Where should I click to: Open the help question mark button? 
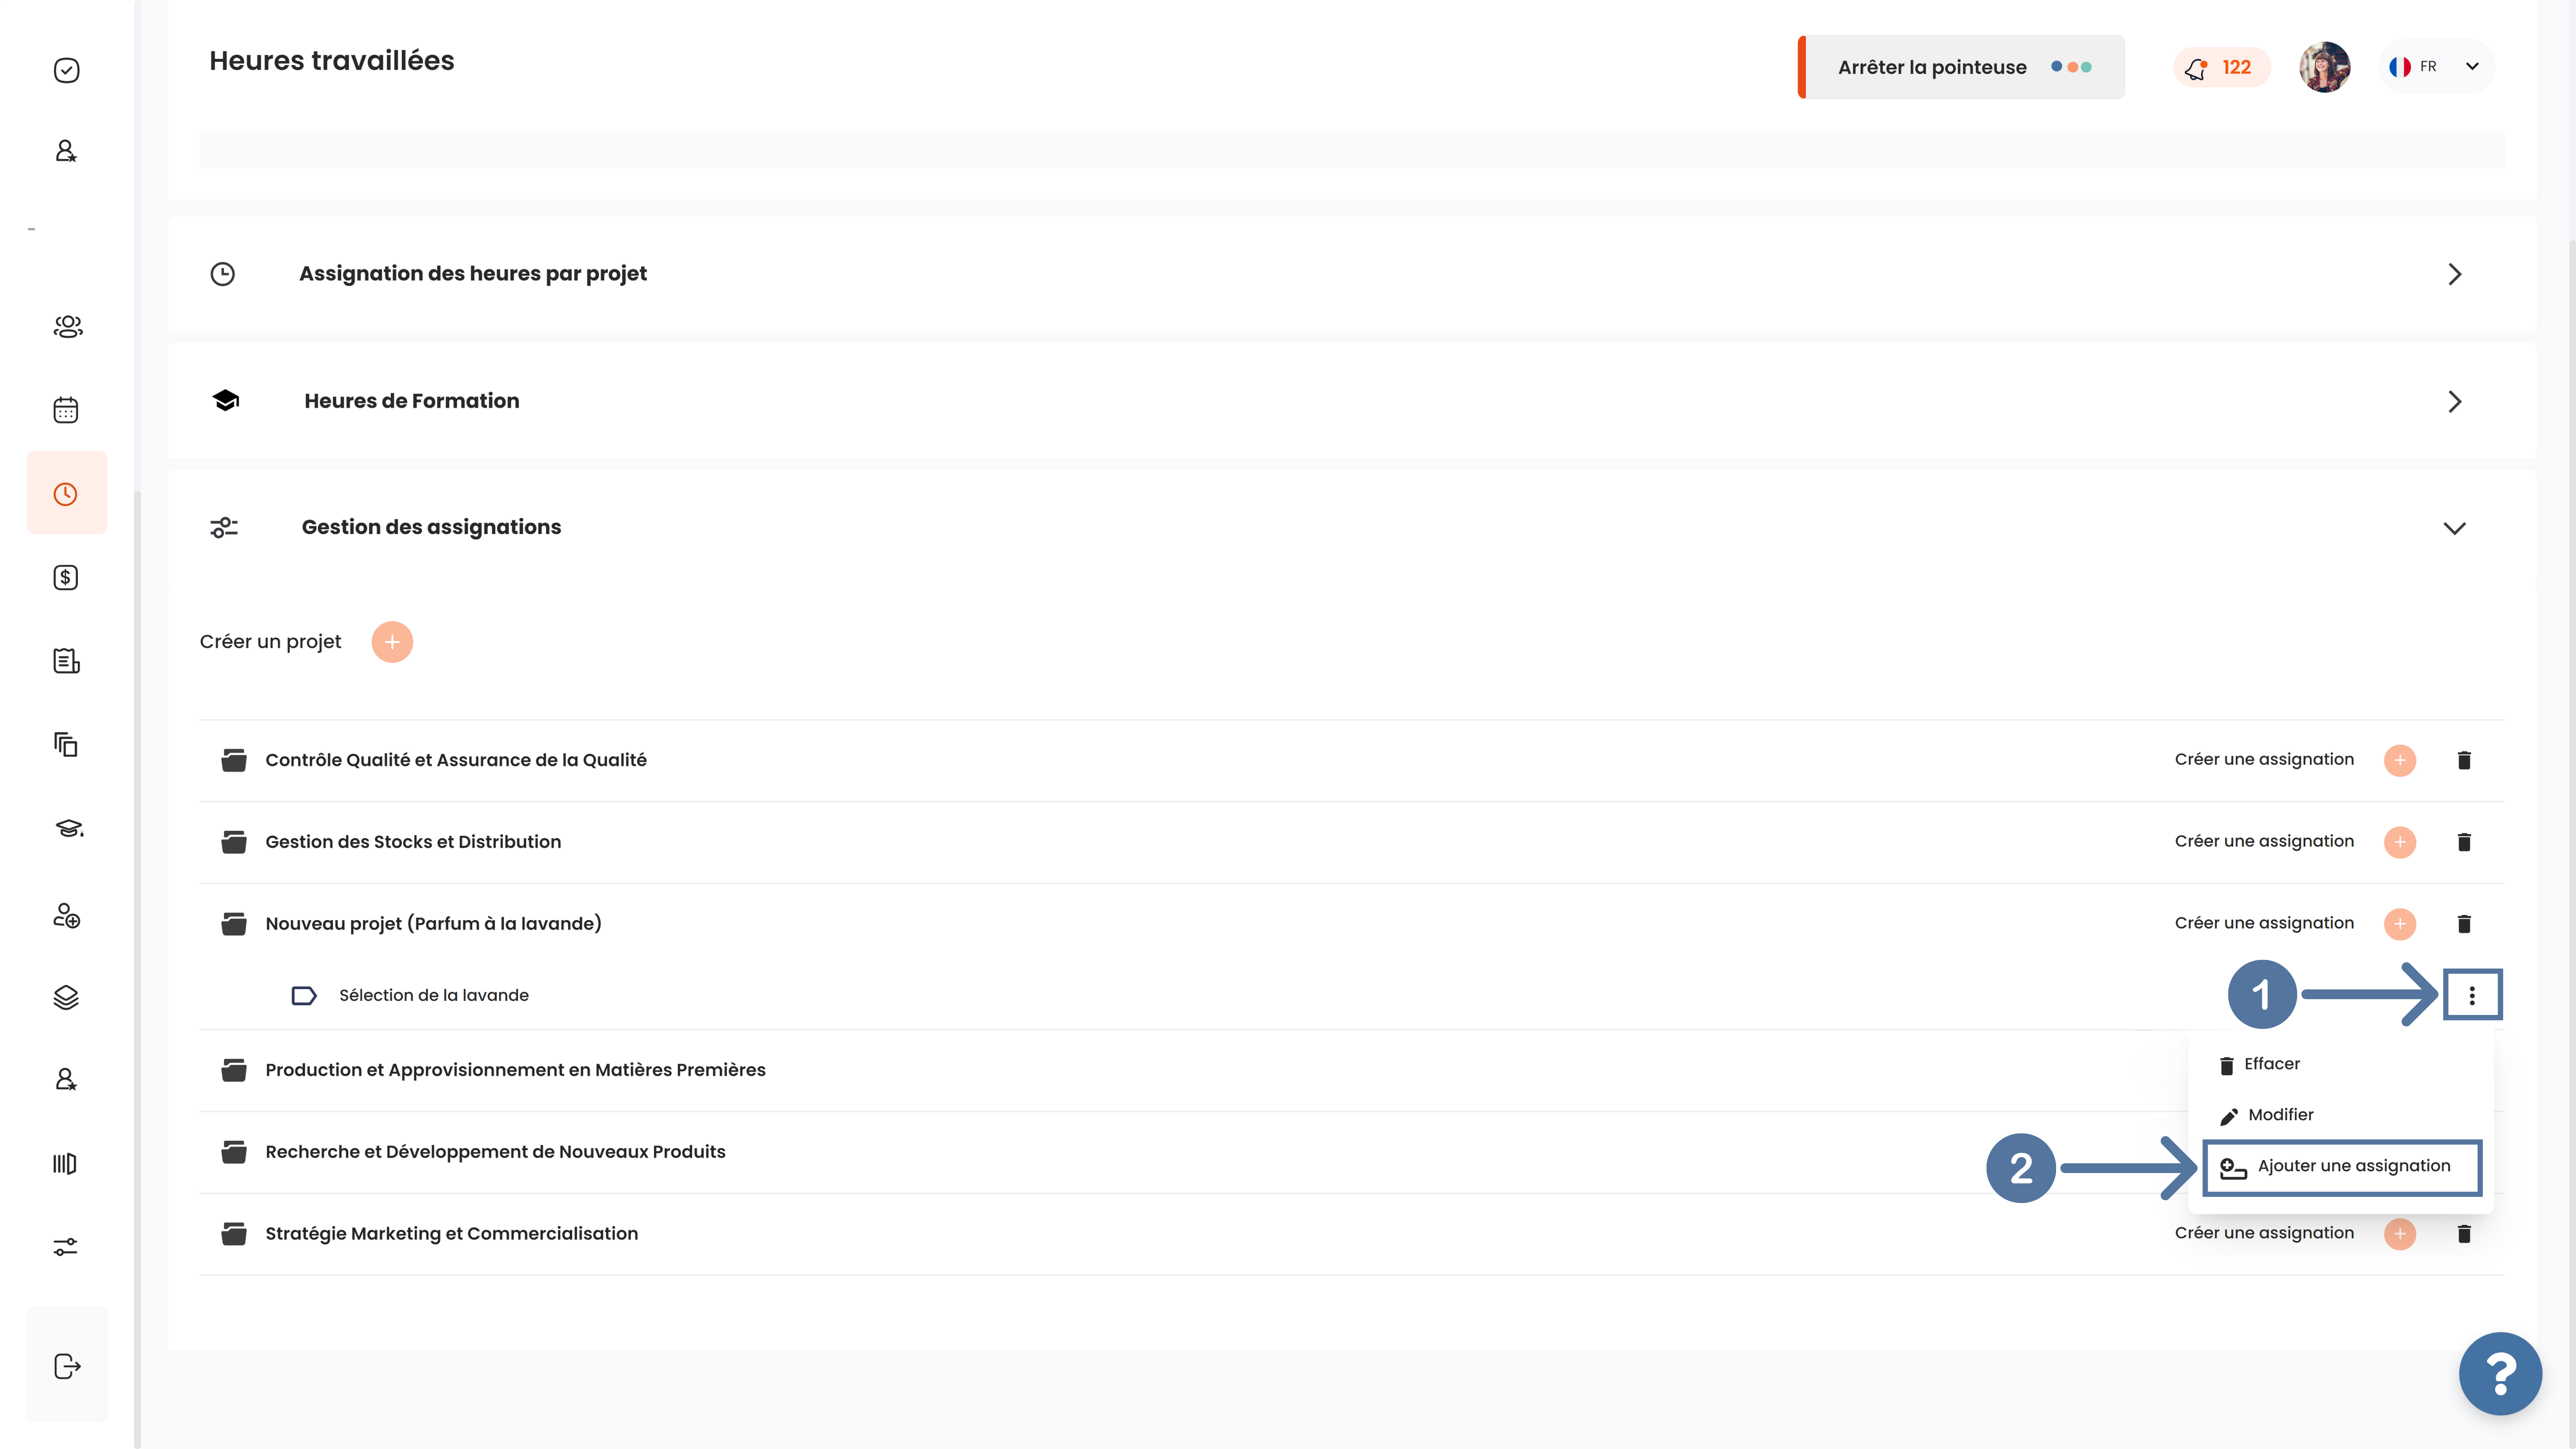(x=2500, y=1374)
